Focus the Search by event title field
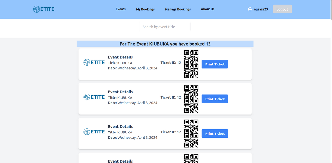The image size is (332, 163). coord(165,27)
